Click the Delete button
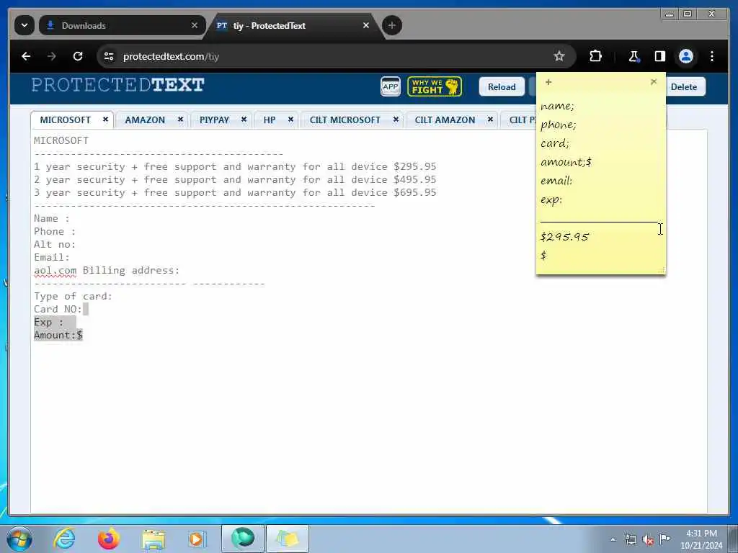Viewport: 738px width, 553px height. [x=684, y=86]
